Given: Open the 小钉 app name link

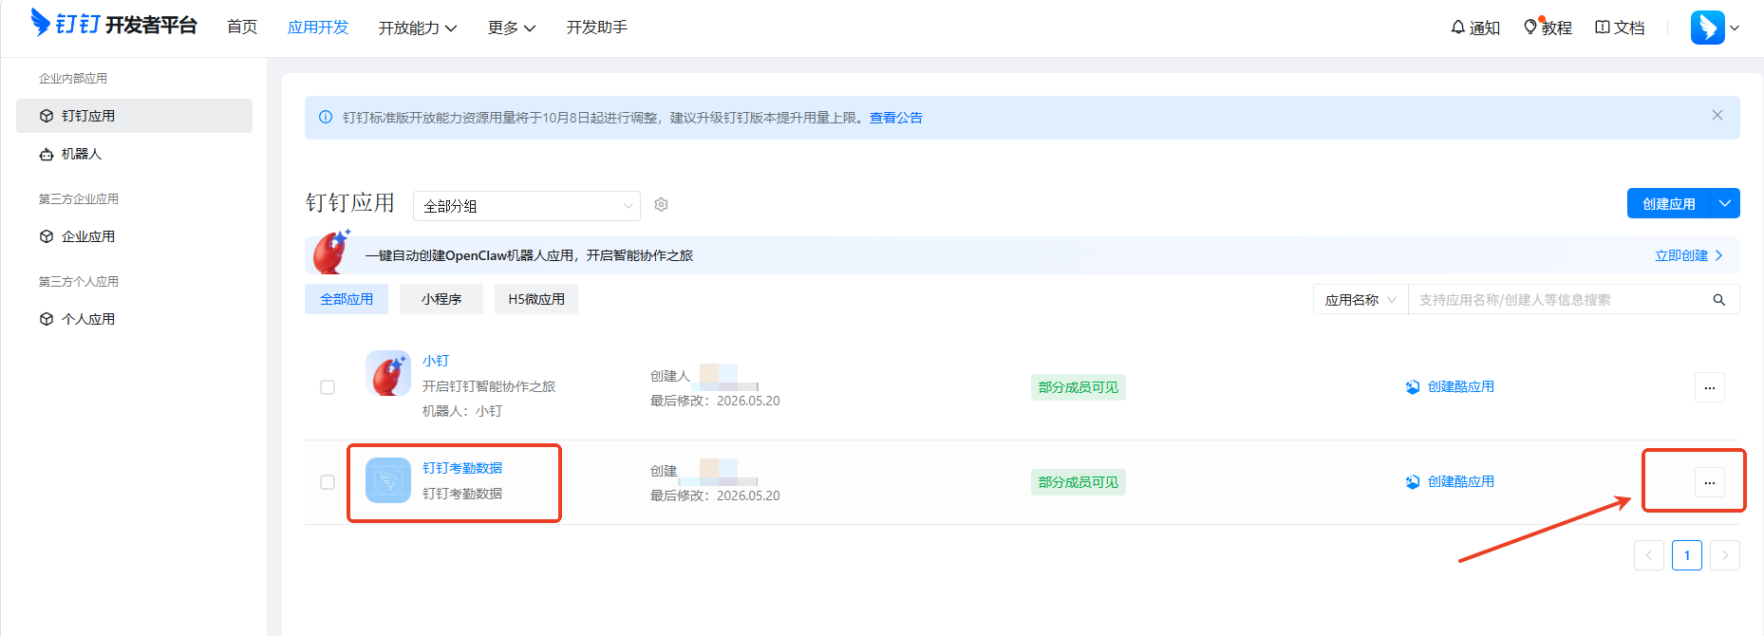Looking at the screenshot, I should point(436,361).
